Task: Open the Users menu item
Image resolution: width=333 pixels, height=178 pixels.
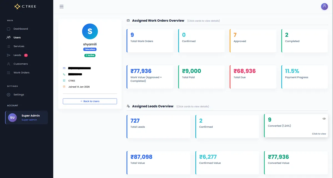Action: point(17,37)
